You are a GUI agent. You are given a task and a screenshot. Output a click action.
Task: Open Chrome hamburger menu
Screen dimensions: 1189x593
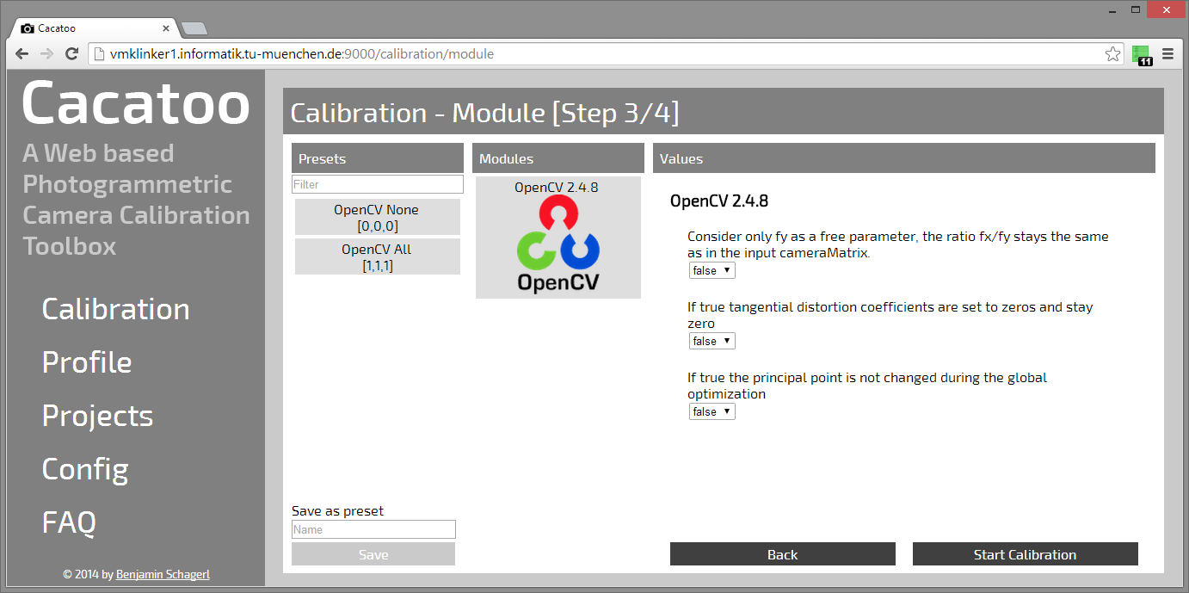[x=1167, y=53]
